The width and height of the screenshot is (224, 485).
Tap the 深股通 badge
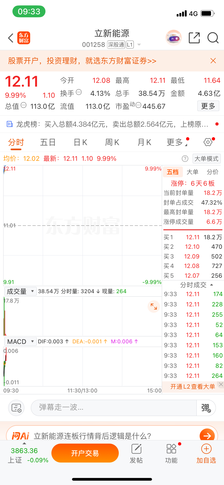click(116, 45)
